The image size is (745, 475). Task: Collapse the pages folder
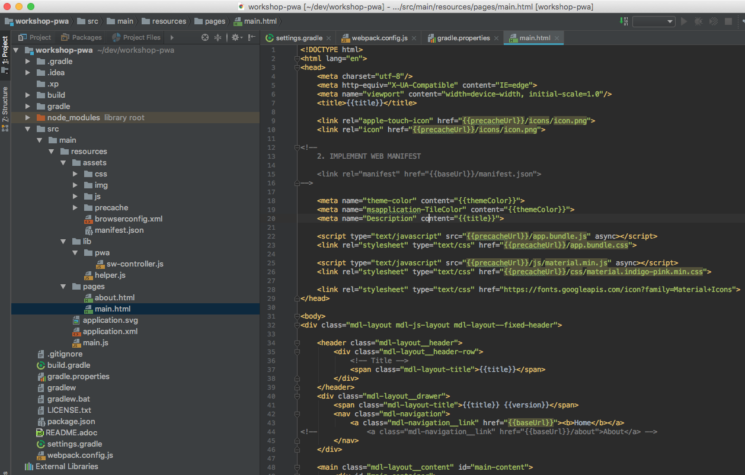point(63,287)
